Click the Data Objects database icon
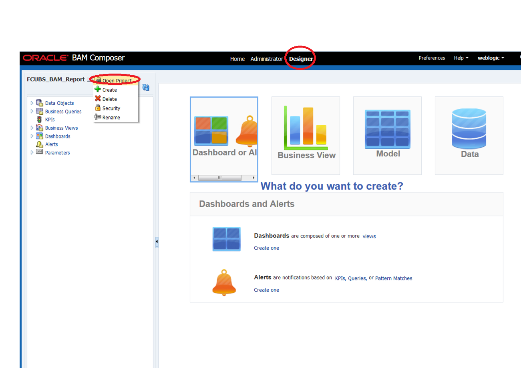This screenshot has width=521, height=368. coord(39,103)
